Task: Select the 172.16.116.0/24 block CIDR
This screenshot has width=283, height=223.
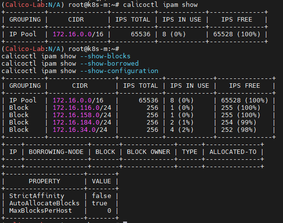Action: pos(82,108)
